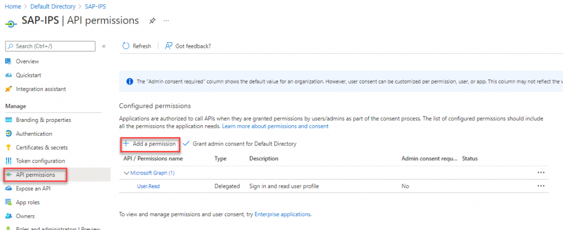Click the Certificates & secrets key icon
The height and width of the screenshot is (230, 563).
click(9, 148)
